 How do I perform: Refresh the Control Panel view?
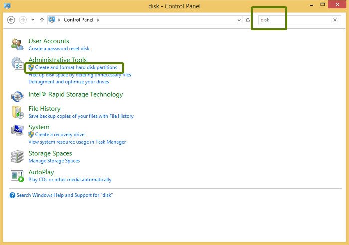pyautogui.click(x=248, y=20)
